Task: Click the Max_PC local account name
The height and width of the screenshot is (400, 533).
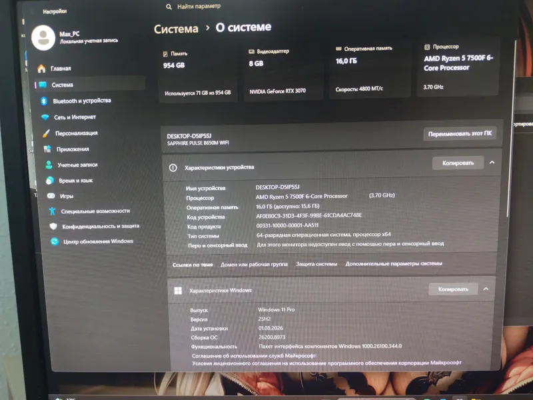Action: click(x=69, y=34)
